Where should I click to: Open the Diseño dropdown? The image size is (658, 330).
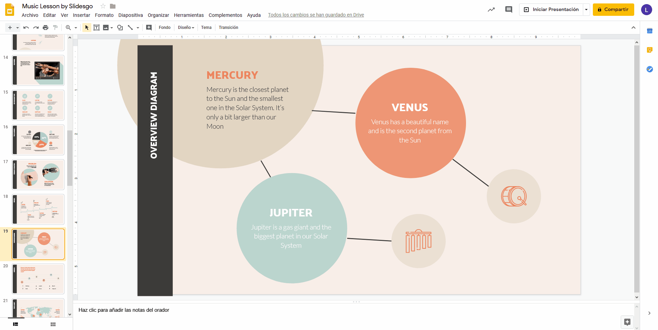pyautogui.click(x=185, y=28)
